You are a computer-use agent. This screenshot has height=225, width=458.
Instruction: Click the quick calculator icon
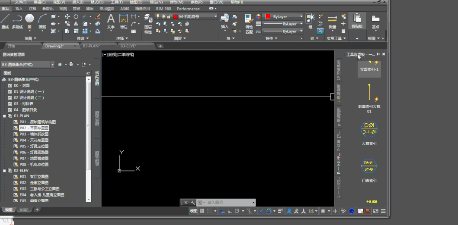(x=343, y=31)
